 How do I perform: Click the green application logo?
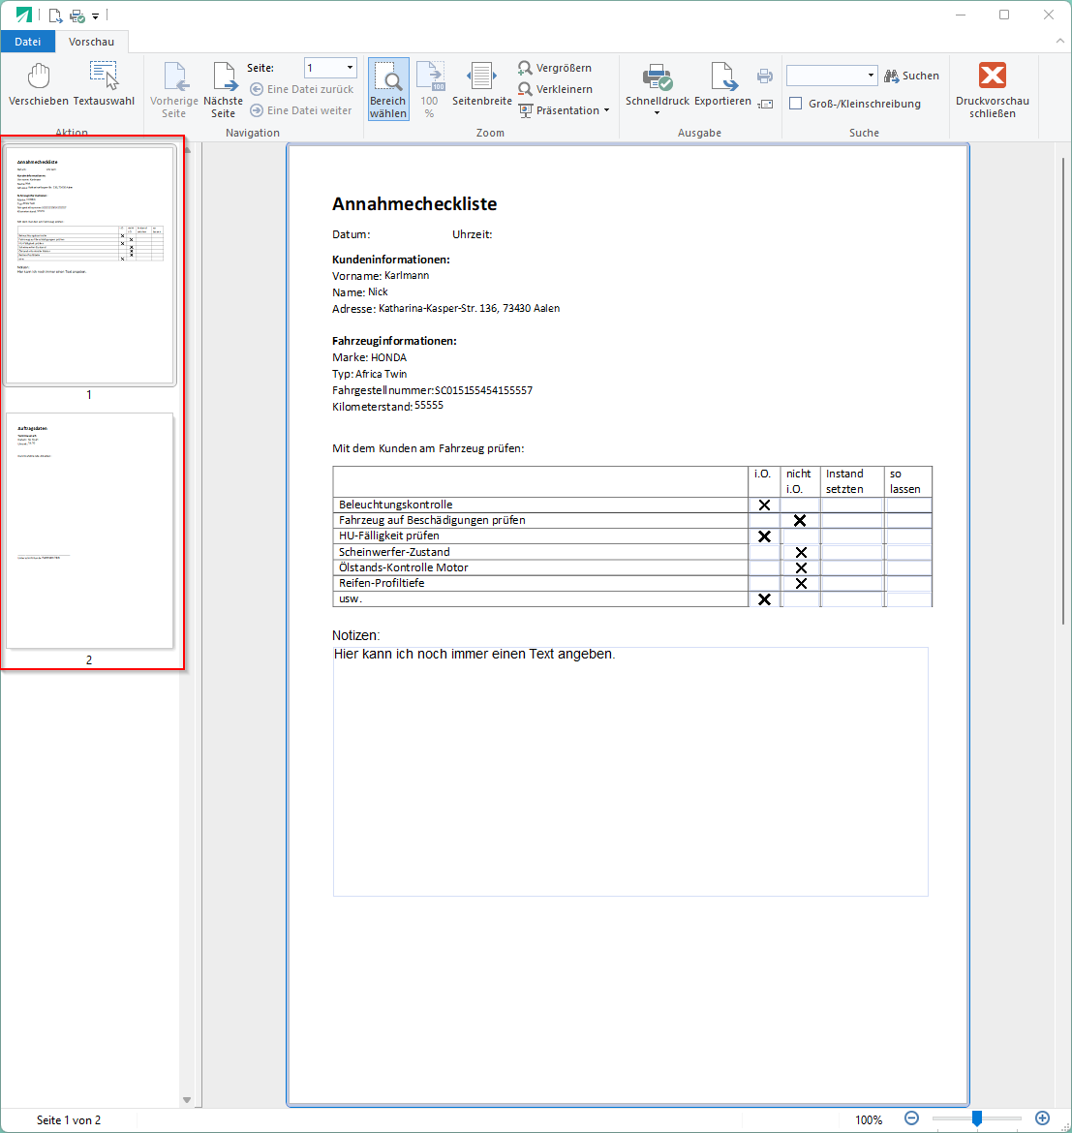(24, 15)
